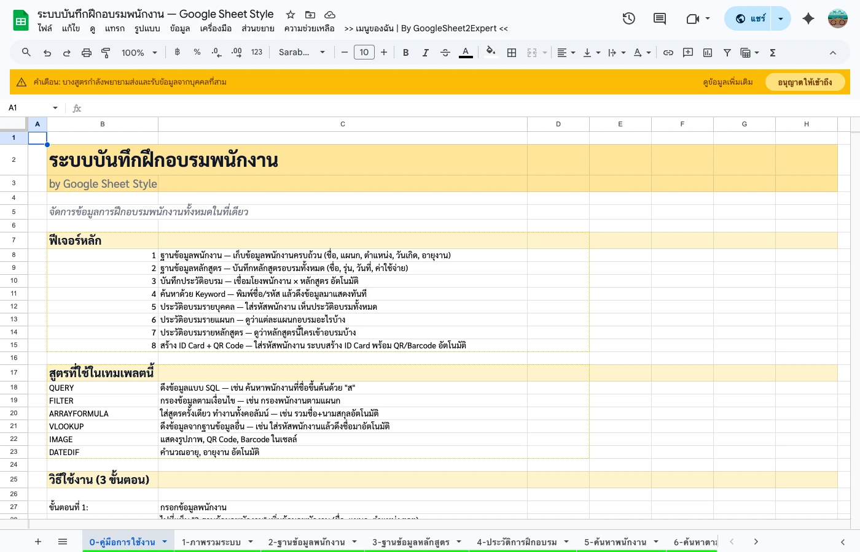Click the Functions sigma icon
Screen dimensions: 860x552
772,52
